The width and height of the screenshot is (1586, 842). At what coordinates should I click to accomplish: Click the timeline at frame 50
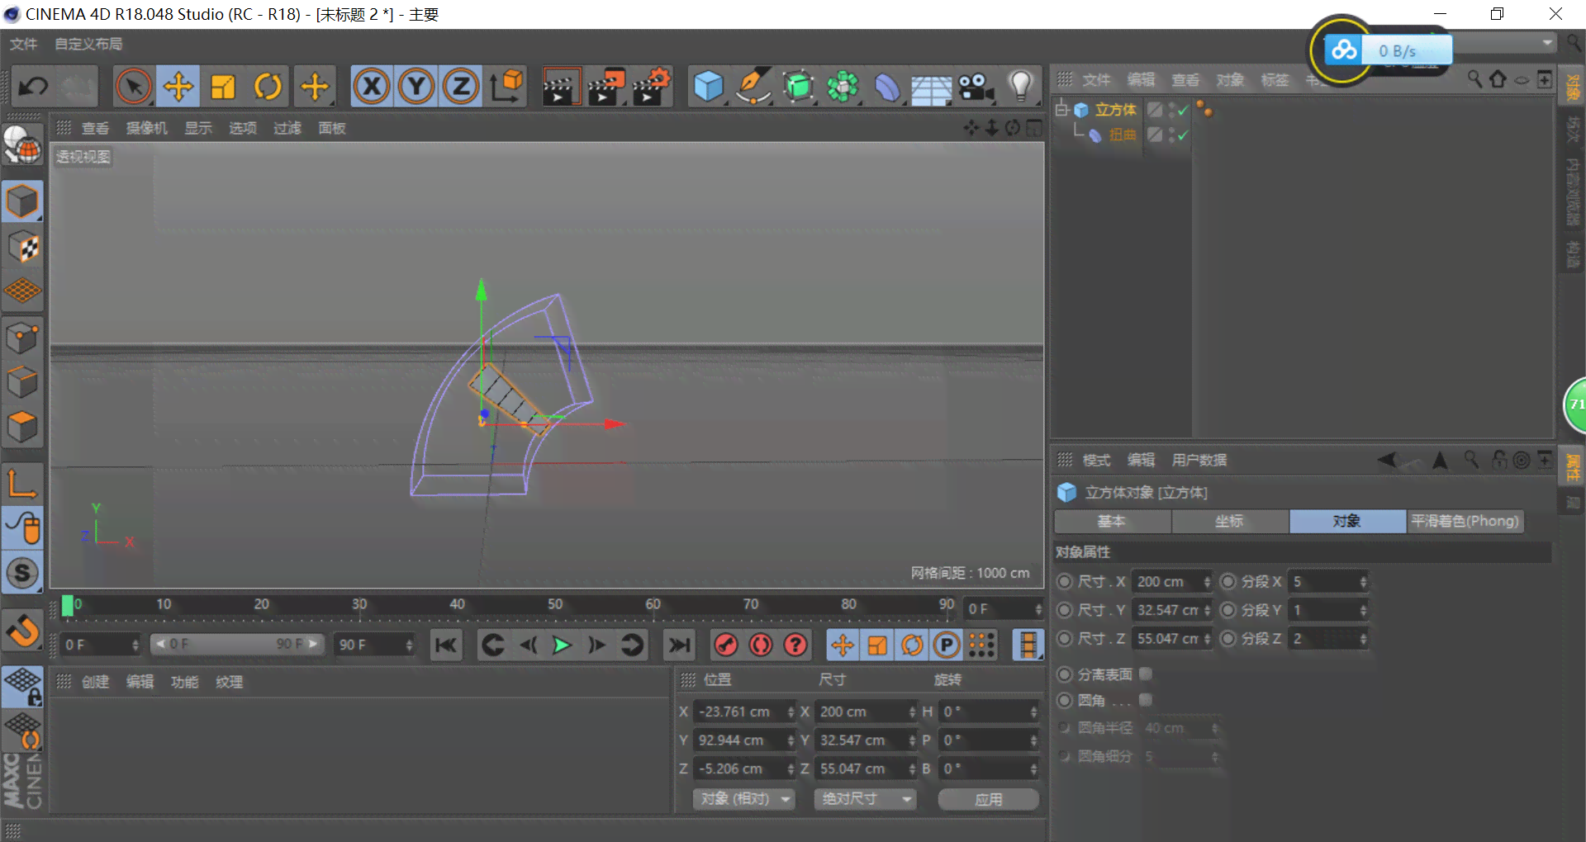(x=555, y=606)
